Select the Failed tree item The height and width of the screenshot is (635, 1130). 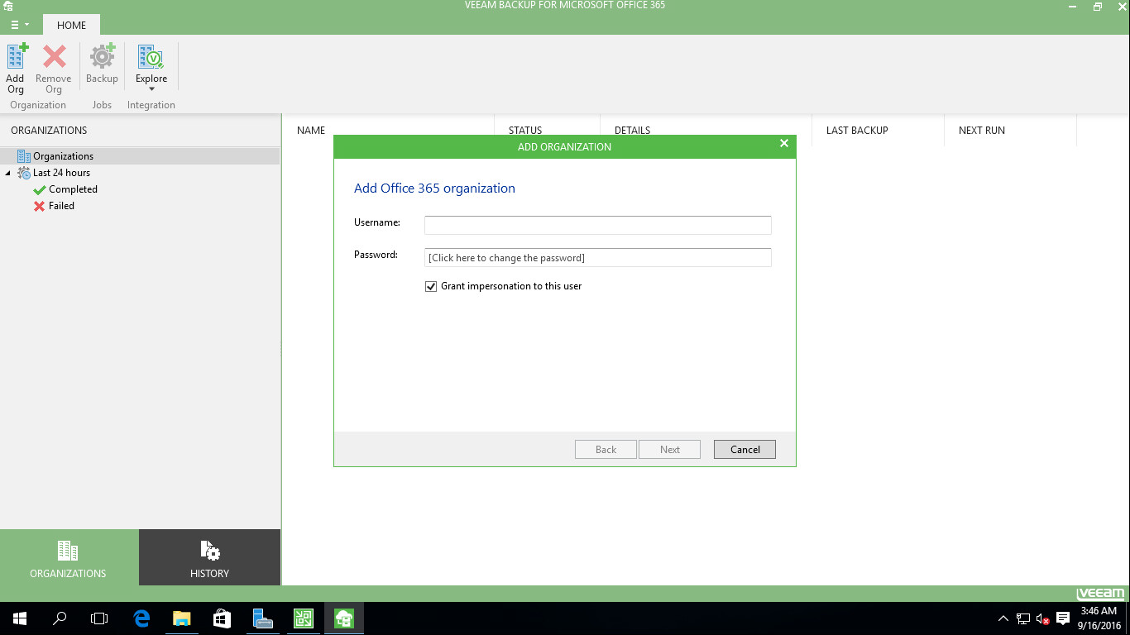pyautogui.click(x=61, y=206)
